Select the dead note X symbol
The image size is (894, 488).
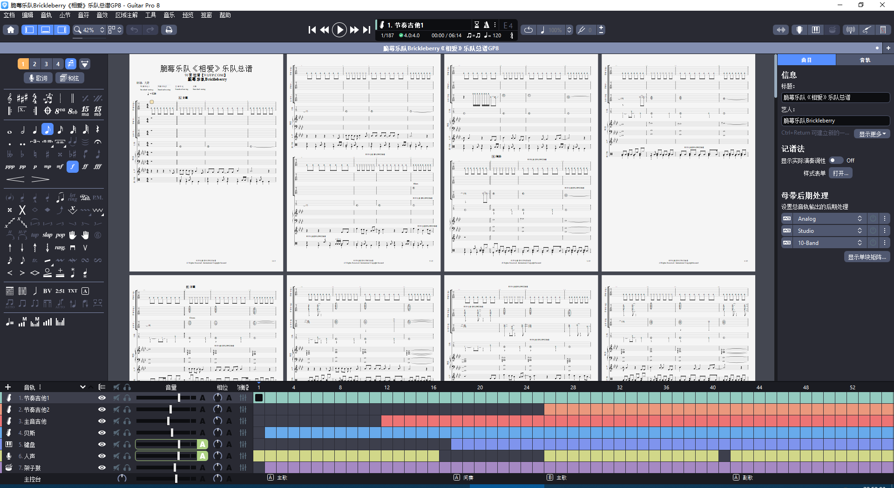pyautogui.click(x=22, y=210)
